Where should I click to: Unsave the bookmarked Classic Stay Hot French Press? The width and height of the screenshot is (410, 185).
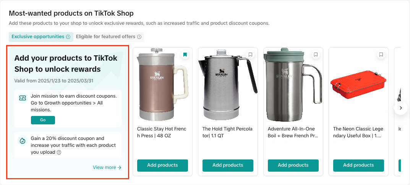pos(185,55)
